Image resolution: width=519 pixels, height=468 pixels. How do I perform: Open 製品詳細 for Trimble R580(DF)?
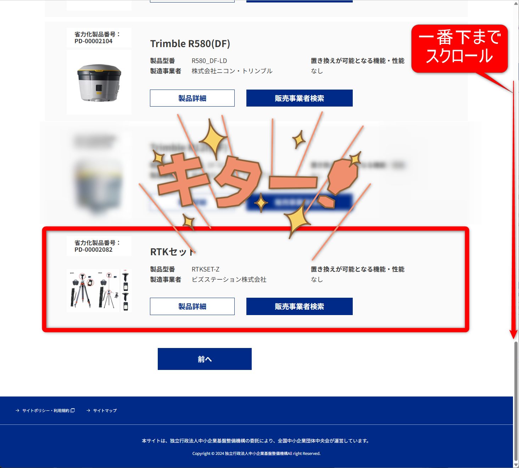(192, 98)
